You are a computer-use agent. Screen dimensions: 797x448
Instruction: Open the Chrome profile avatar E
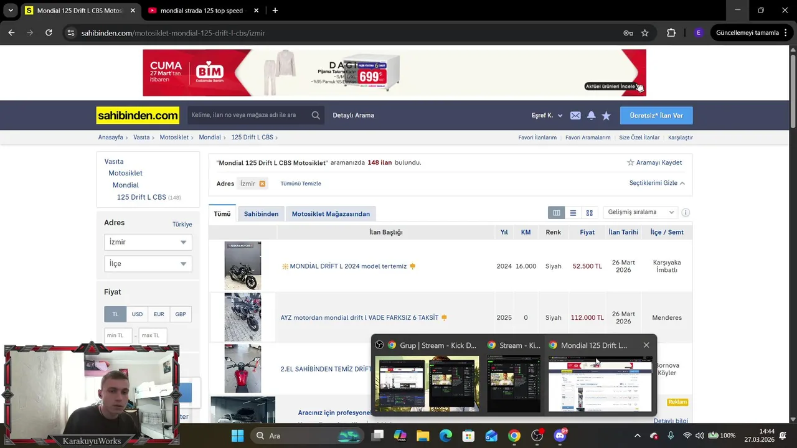pos(698,33)
